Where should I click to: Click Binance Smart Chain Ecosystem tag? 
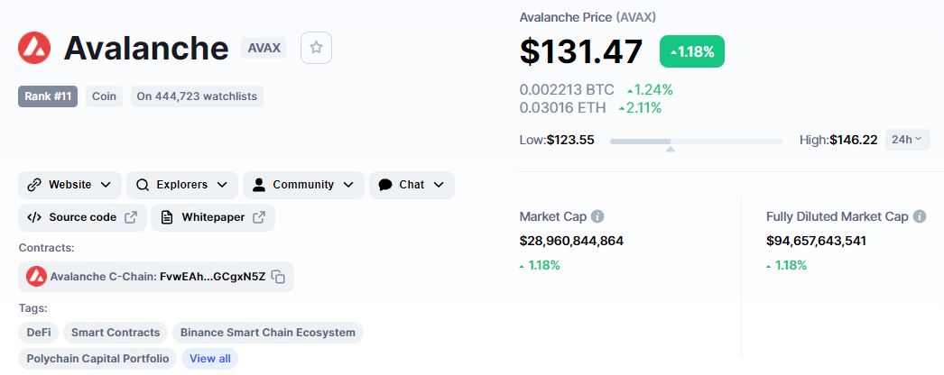(x=267, y=333)
